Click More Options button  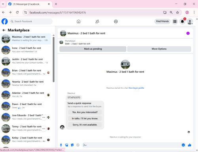tap(159, 49)
